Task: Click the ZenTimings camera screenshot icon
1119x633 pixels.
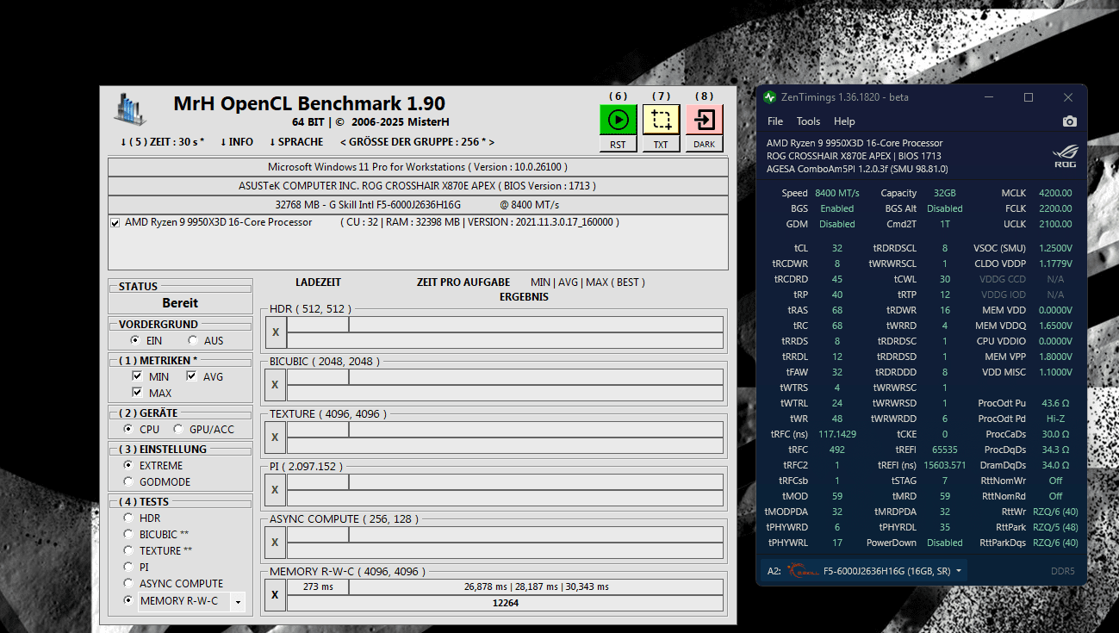Action: tap(1070, 121)
